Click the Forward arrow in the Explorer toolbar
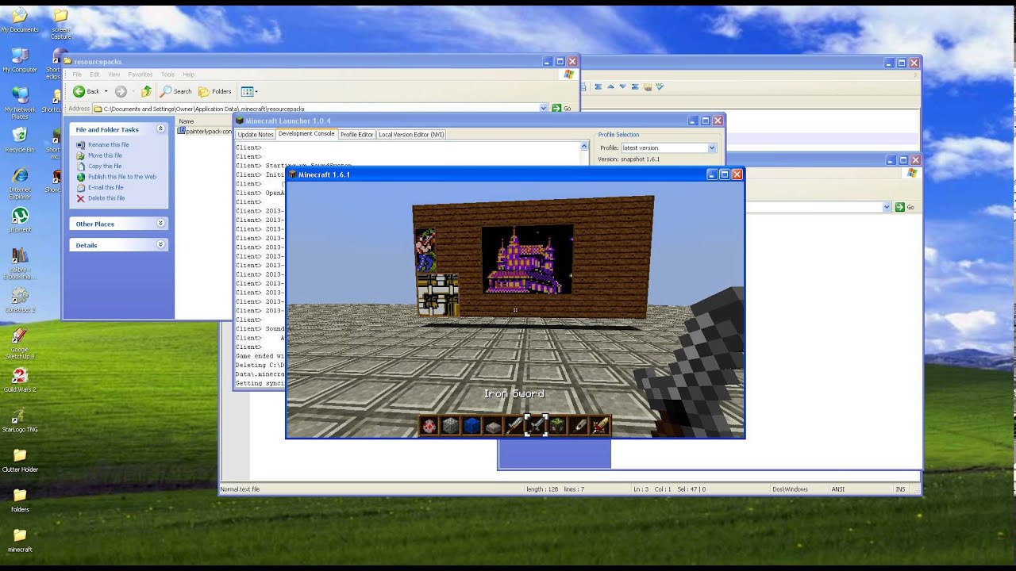Screen dimensions: 1016x571 click(121, 91)
